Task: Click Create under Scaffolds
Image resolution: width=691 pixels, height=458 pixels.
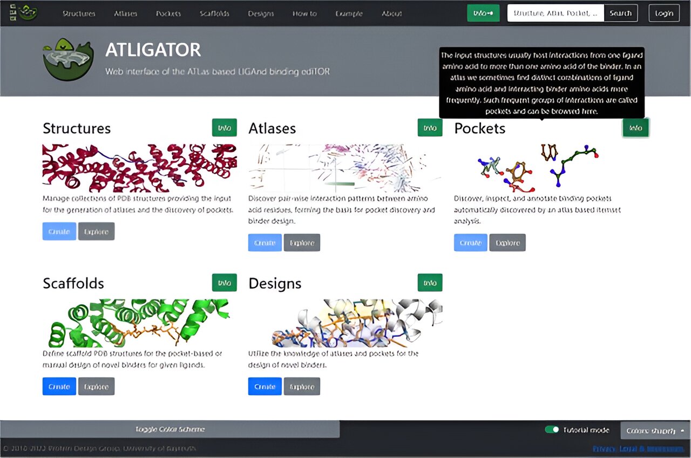Action: click(59, 386)
